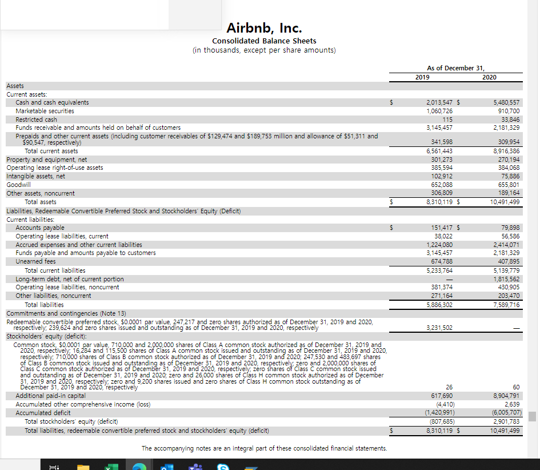Click the 2020 cash value 5,480,557

[x=506, y=102]
